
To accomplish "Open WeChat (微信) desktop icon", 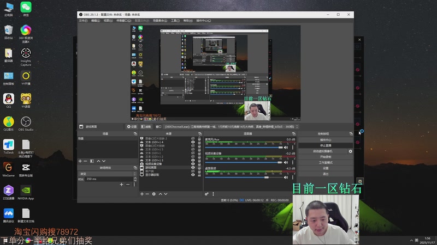I will (26, 9).
